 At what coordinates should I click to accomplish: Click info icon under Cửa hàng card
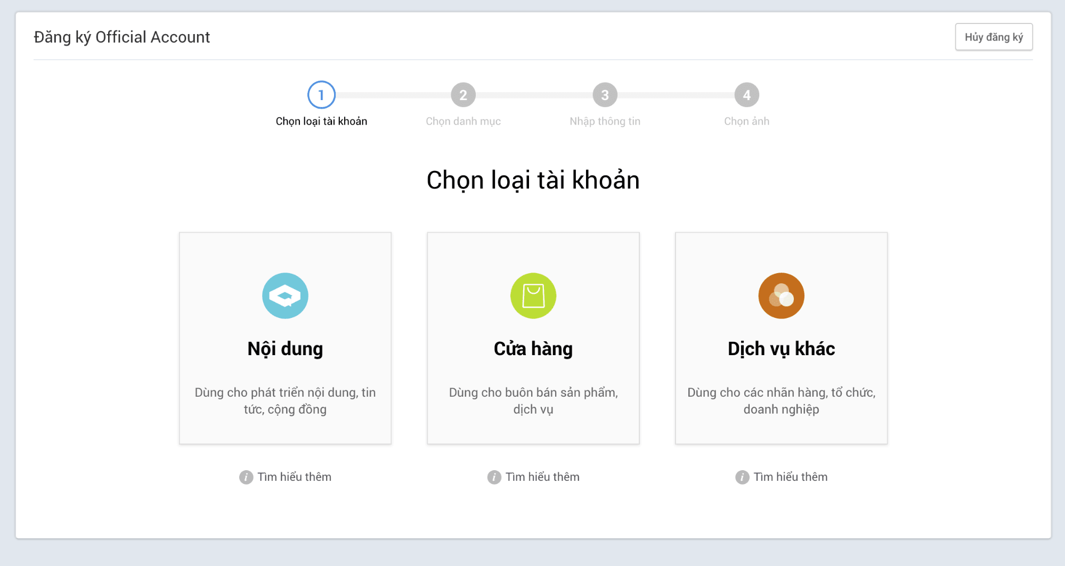494,477
